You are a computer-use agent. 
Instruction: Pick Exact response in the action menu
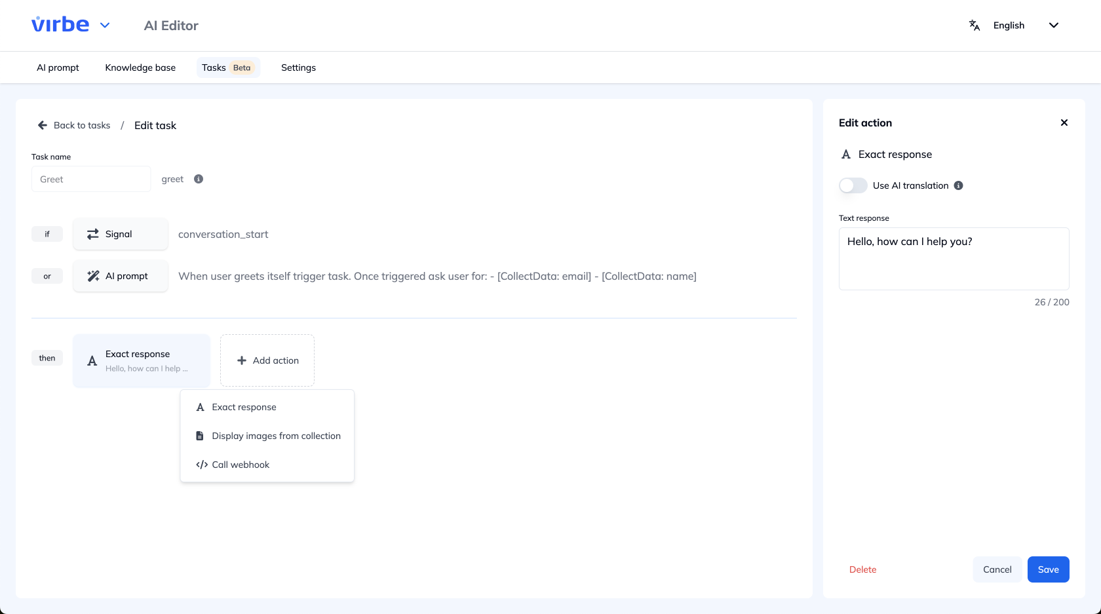(x=244, y=407)
